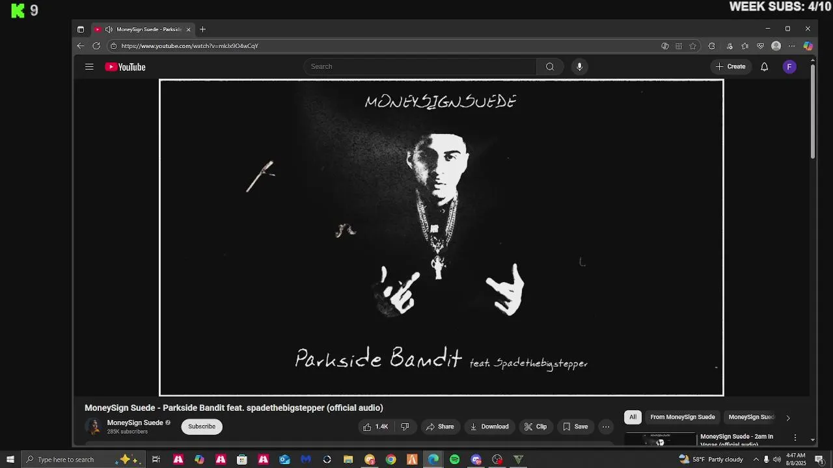Viewport: 833px width, 468px height.
Task: Open the Windows notification center
Action: click(x=819, y=460)
